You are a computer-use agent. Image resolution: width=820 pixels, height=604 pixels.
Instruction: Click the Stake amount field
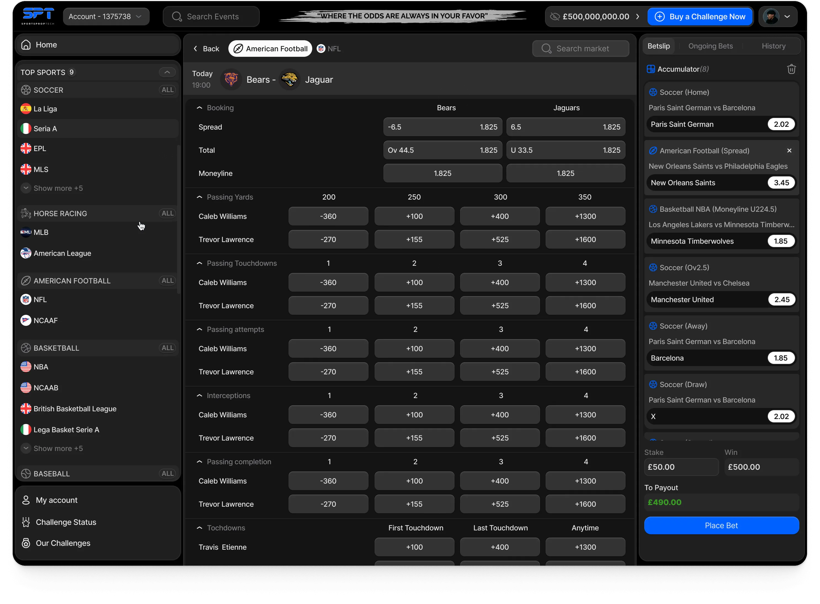click(x=681, y=467)
